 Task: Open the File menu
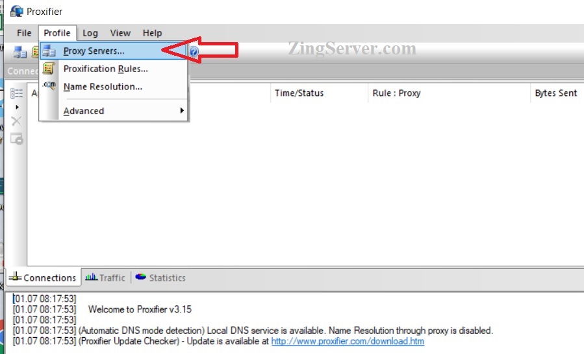[x=24, y=33]
